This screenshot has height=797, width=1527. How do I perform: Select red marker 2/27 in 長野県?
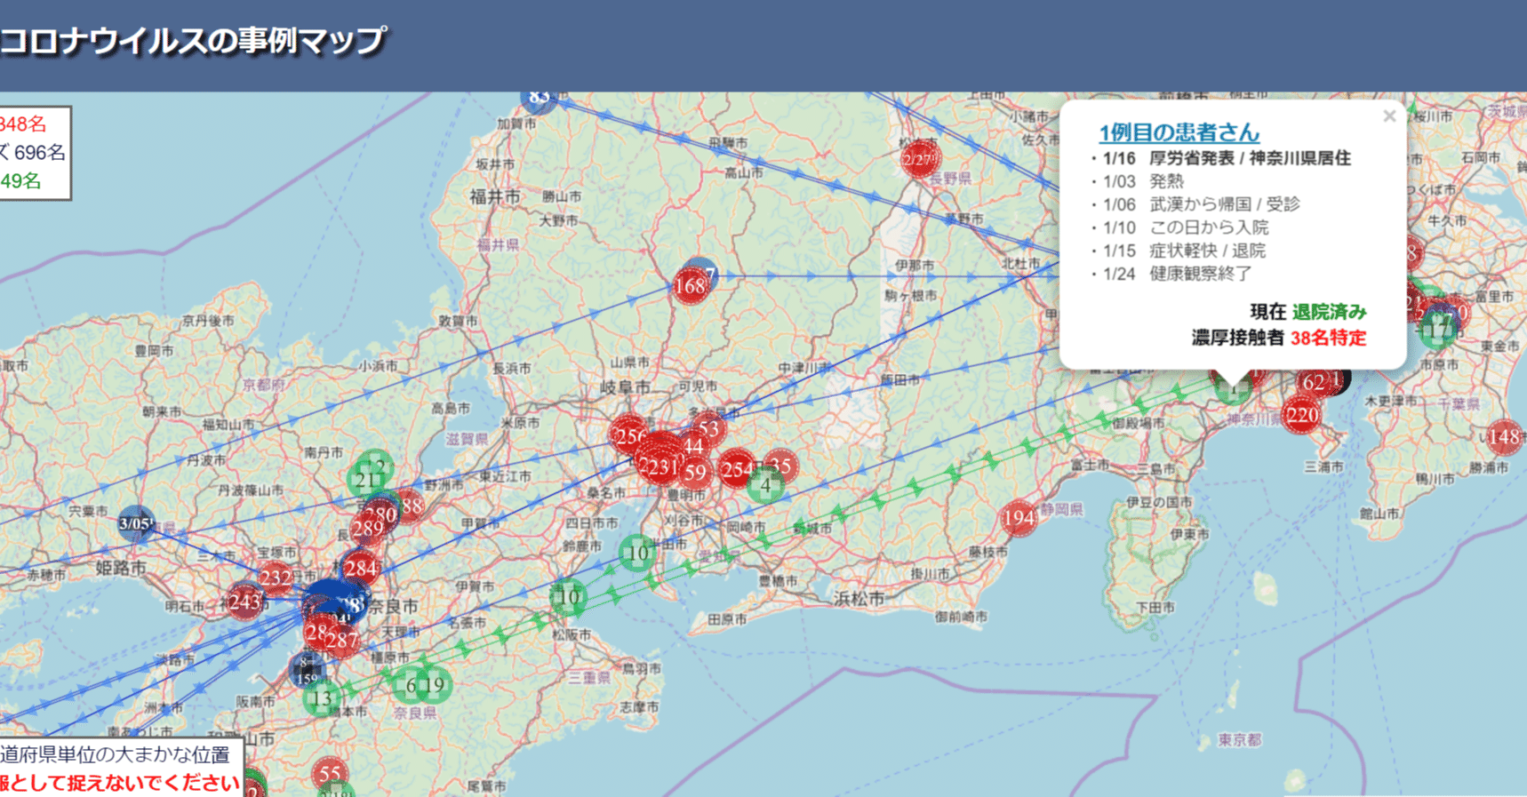click(x=919, y=160)
